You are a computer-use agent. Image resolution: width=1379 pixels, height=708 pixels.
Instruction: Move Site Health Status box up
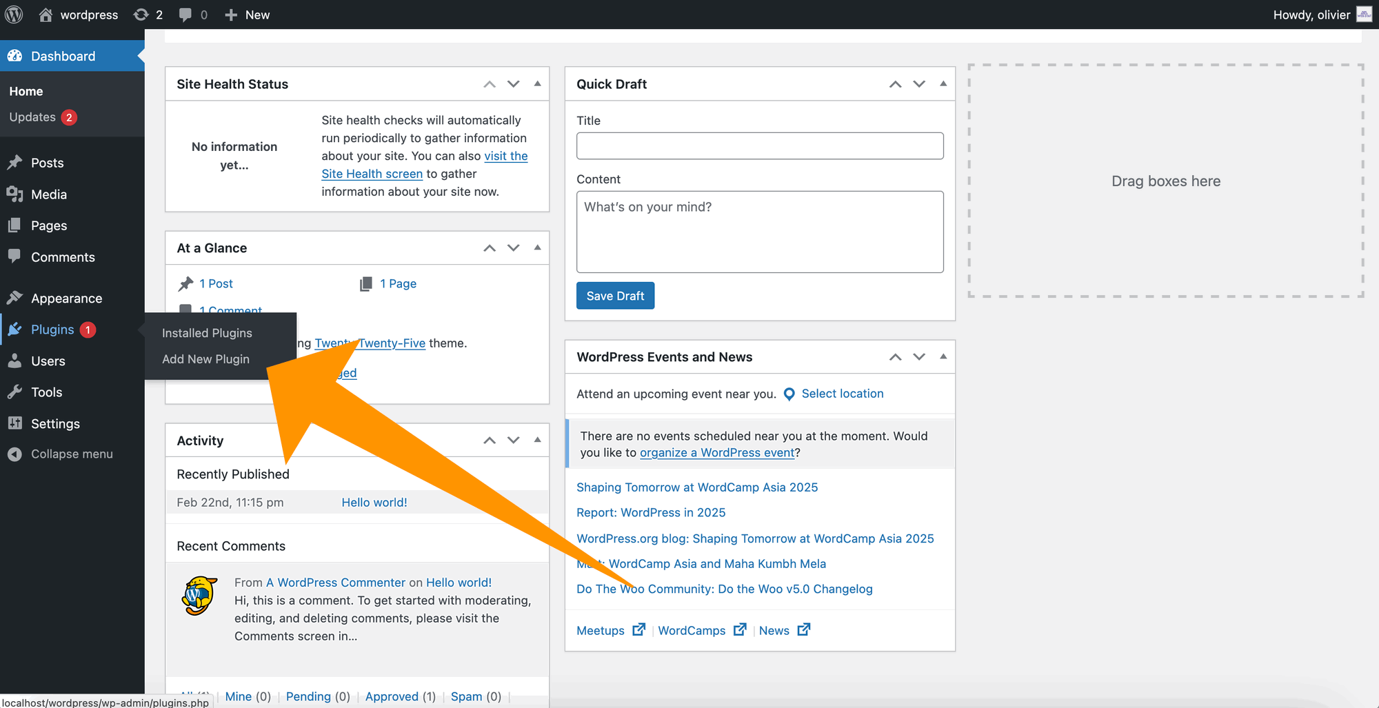490,84
